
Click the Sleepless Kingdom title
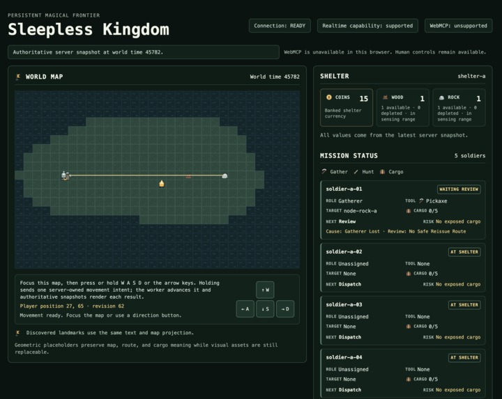89,29
